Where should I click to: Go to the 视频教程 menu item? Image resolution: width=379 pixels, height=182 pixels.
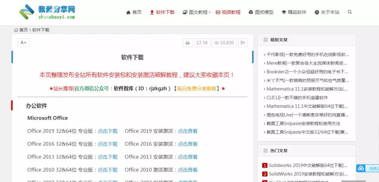pyautogui.click(x=228, y=12)
